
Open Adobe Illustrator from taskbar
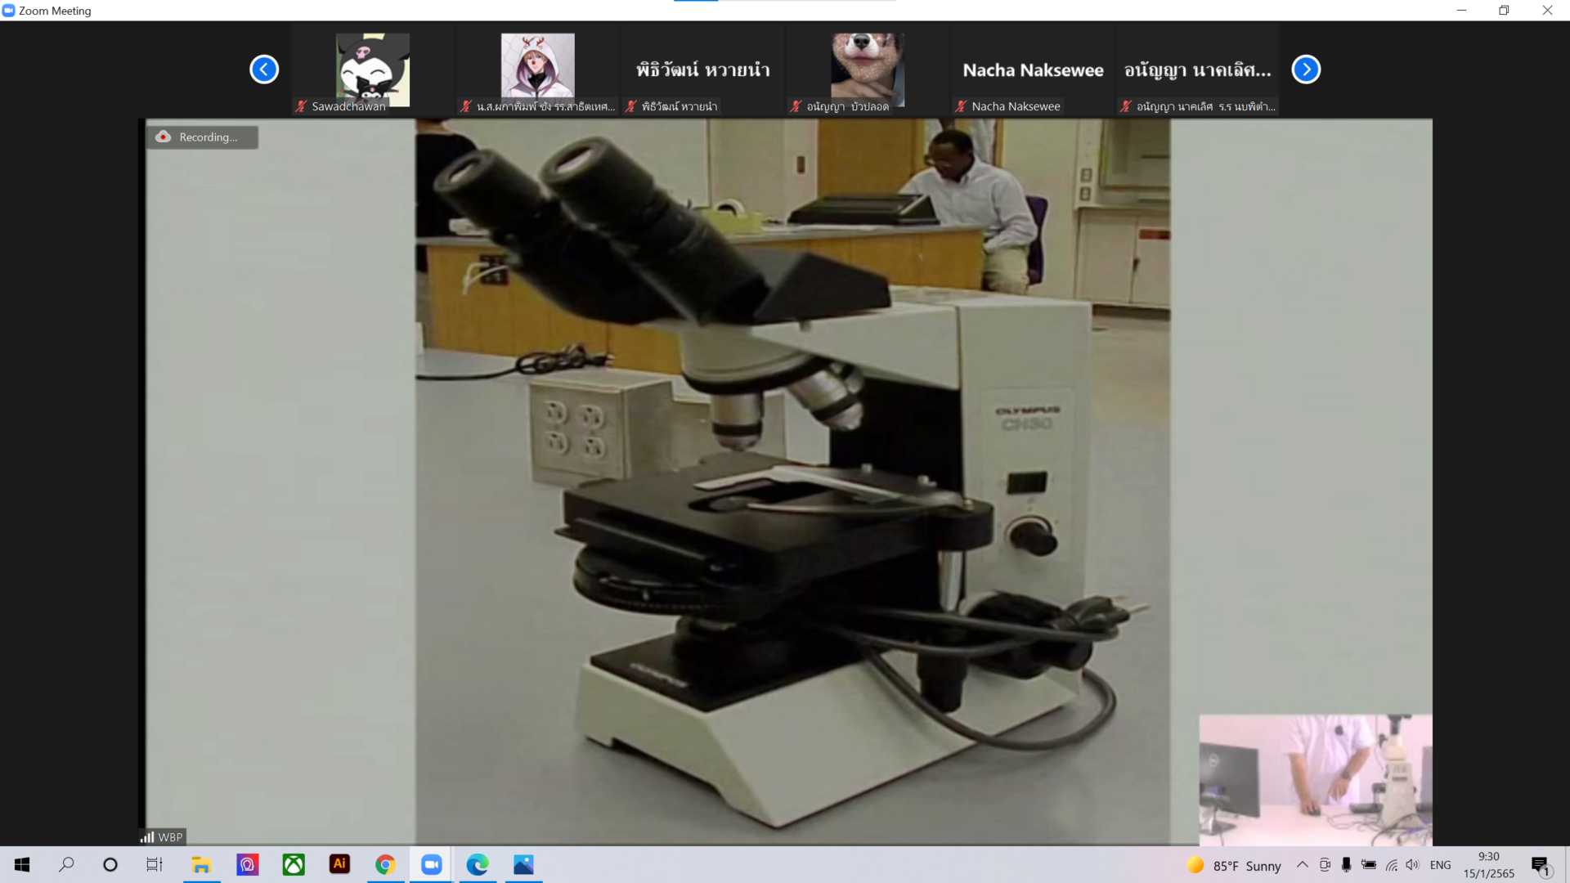click(x=339, y=864)
